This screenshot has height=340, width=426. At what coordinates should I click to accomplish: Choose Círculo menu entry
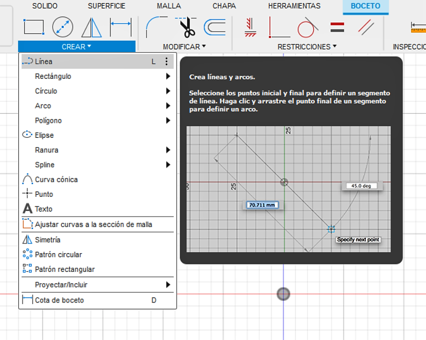click(x=98, y=91)
